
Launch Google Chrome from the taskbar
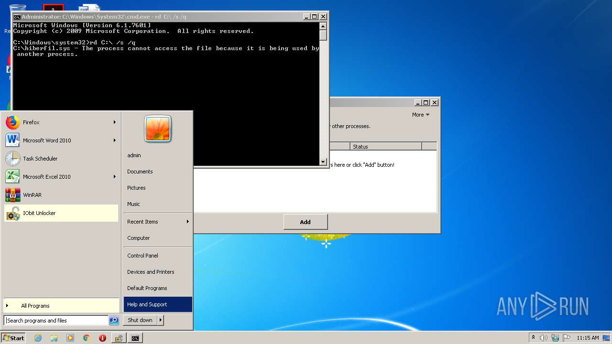tap(87, 338)
